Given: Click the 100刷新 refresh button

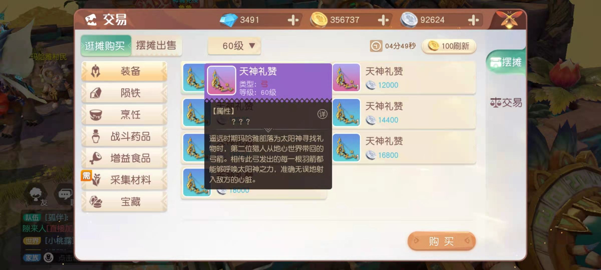Looking at the screenshot, I should coord(449,46).
